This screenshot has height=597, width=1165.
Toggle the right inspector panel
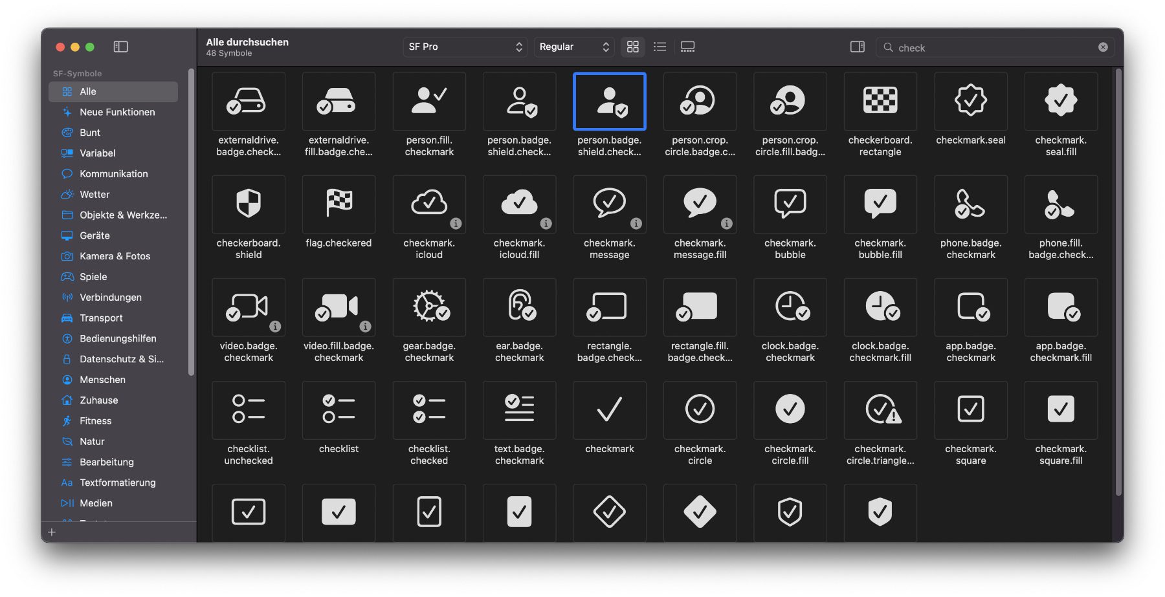click(x=858, y=47)
